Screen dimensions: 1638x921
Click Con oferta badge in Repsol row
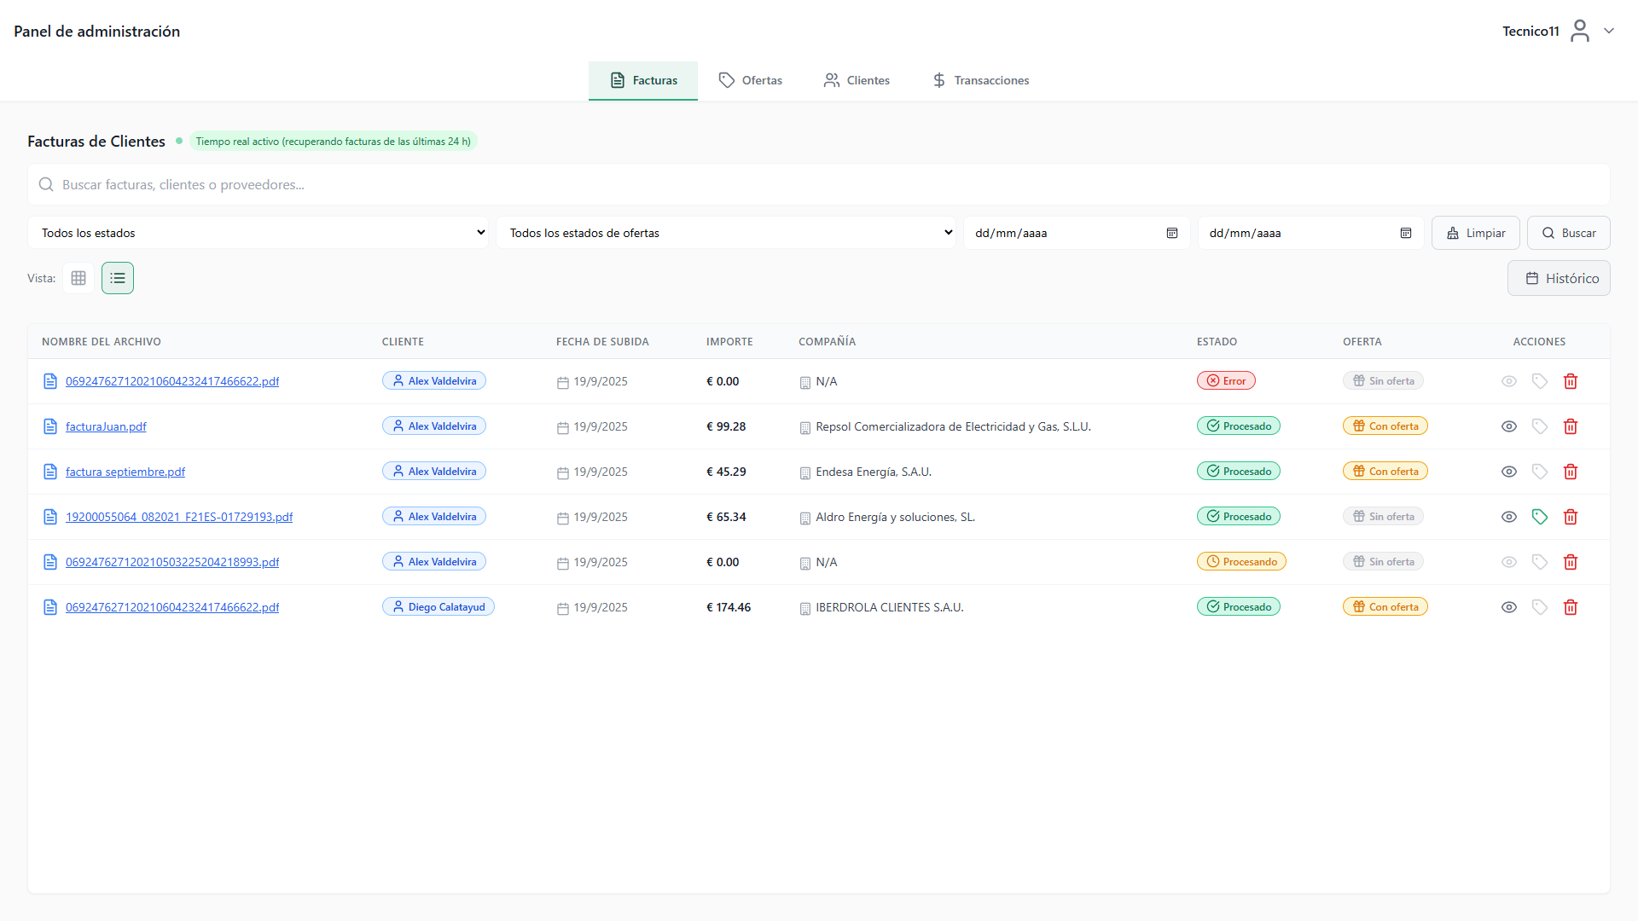click(x=1385, y=426)
